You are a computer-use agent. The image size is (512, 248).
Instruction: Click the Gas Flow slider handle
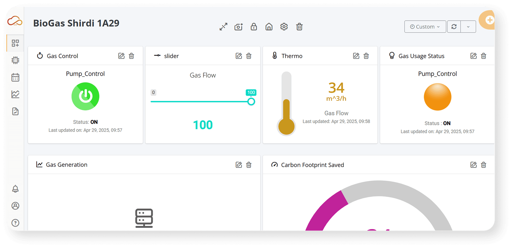tap(251, 102)
